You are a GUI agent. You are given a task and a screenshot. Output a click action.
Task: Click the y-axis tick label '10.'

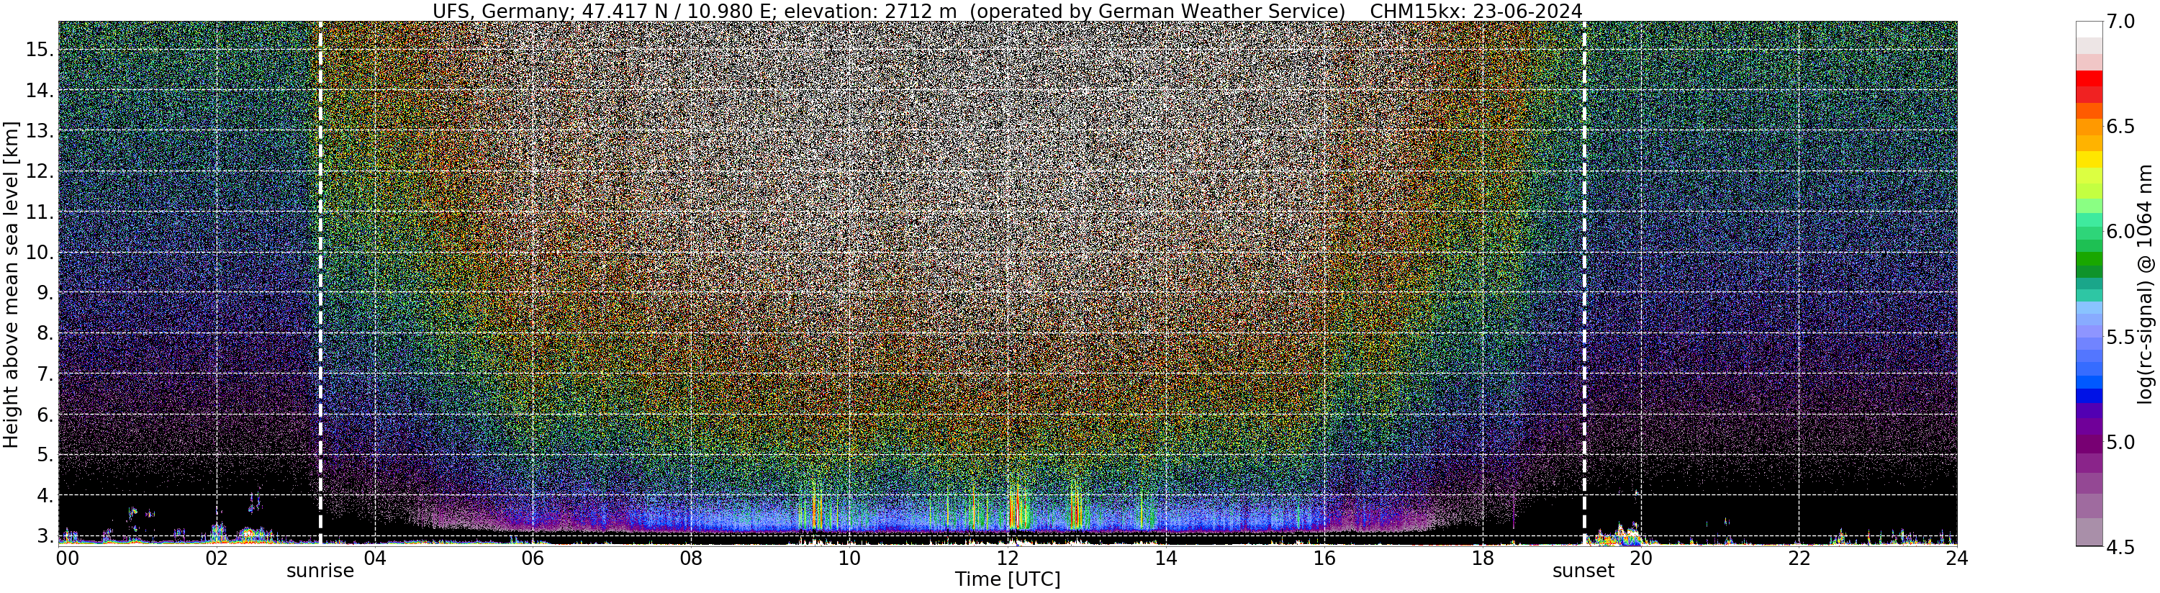tap(40, 253)
